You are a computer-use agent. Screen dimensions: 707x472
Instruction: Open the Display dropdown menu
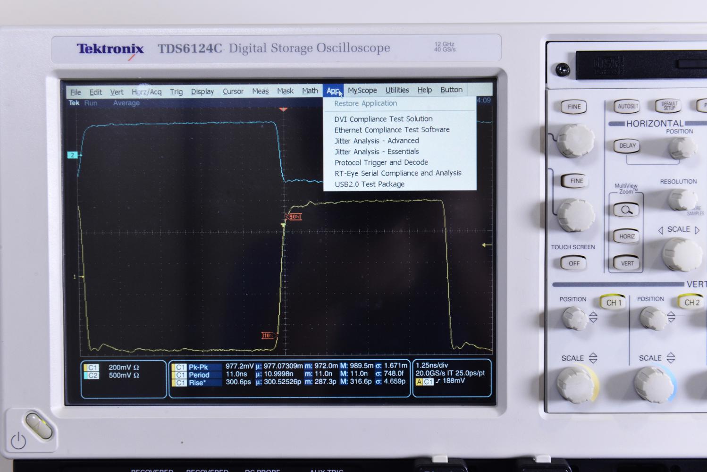tap(202, 91)
